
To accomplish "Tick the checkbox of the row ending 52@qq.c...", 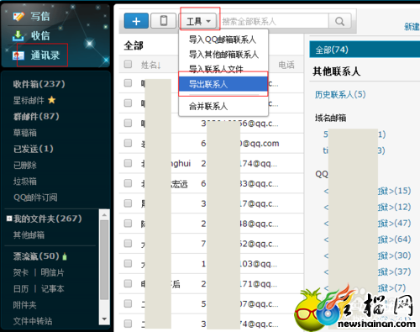I will click(x=128, y=244).
